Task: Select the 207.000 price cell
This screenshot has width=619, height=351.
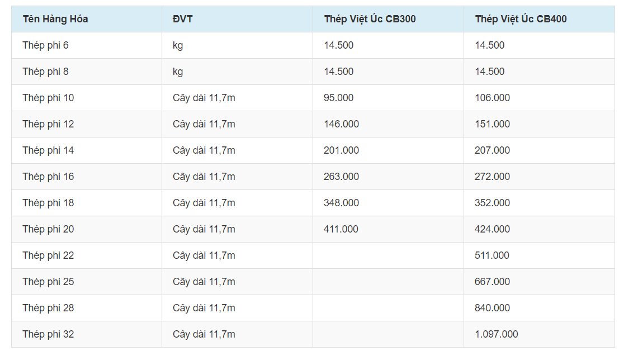Action: (492, 150)
